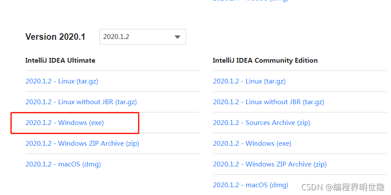Download Community Linux without JBR tar.gz

(269, 102)
